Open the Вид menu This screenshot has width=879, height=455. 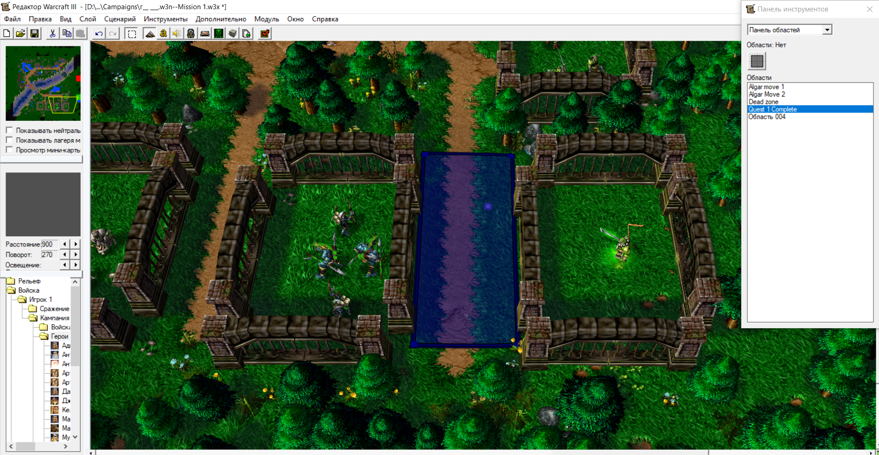point(65,19)
